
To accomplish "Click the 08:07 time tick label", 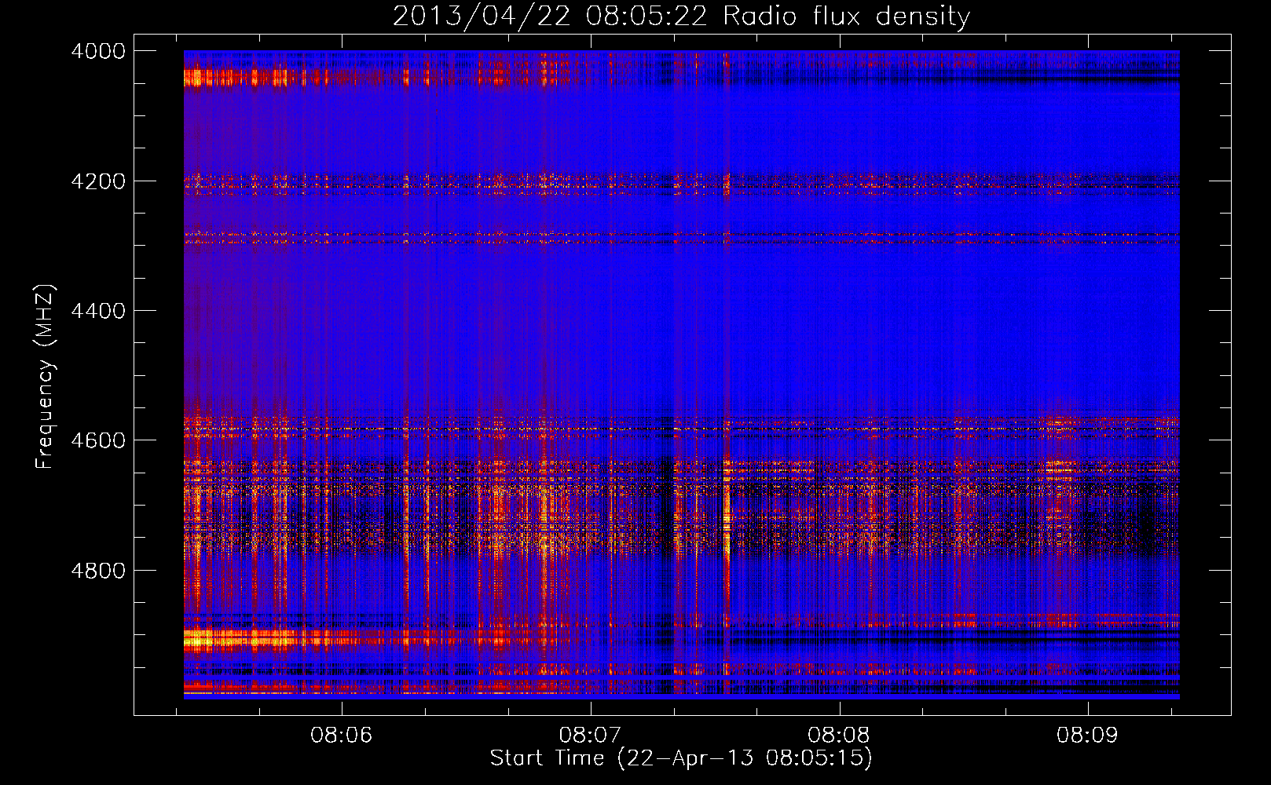I will [x=590, y=736].
